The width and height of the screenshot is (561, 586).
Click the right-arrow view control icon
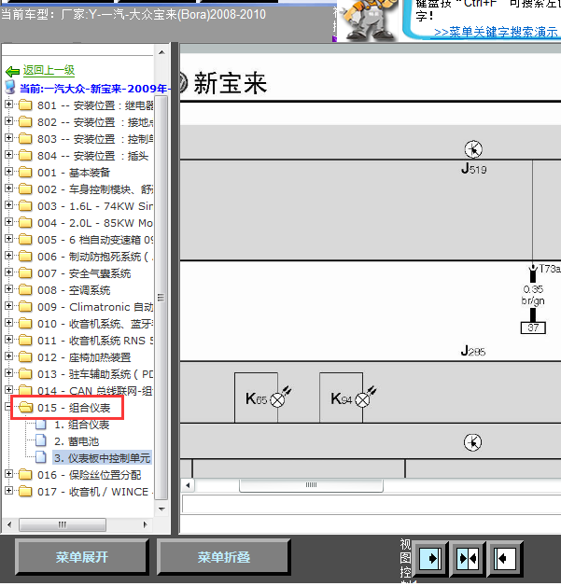coord(430,559)
